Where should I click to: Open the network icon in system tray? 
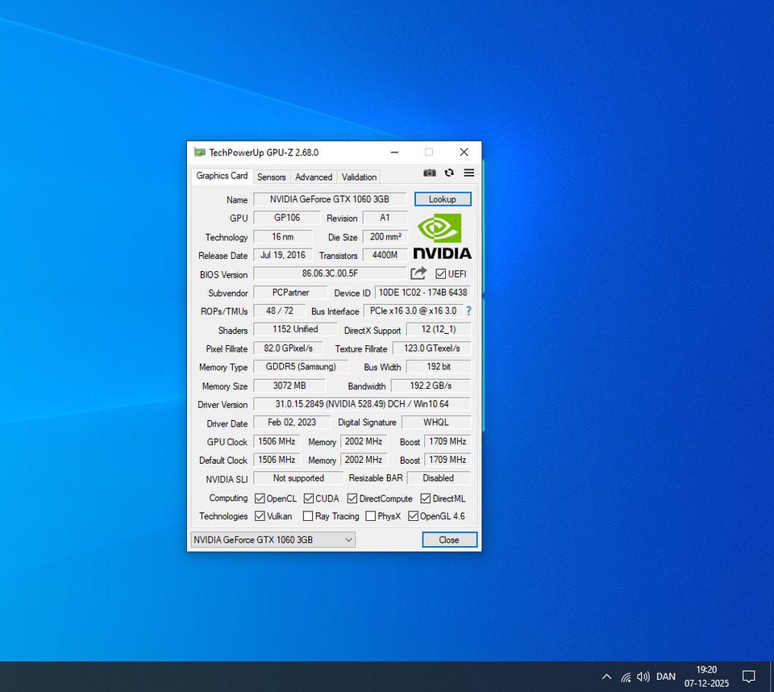point(626,677)
